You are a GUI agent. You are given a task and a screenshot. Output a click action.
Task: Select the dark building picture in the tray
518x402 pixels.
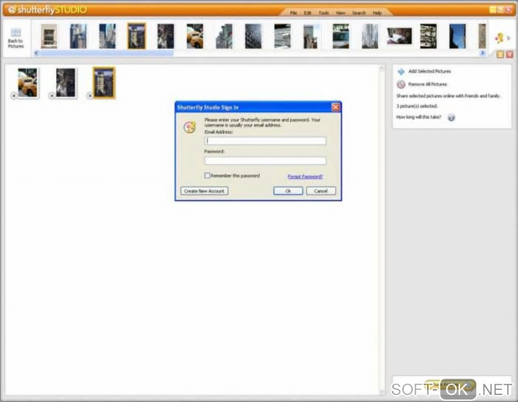tap(66, 83)
